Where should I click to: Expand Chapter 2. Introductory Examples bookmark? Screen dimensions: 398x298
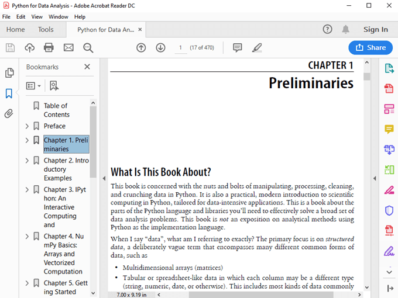tap(27, 161)
